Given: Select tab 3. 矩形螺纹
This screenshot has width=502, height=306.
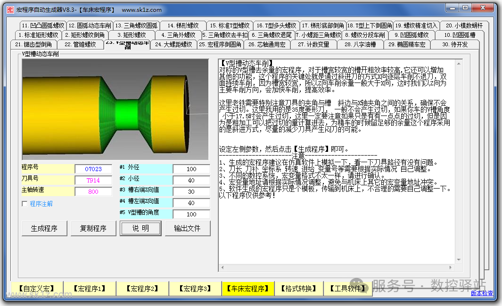Looking at the screenshot, I should click(x=132, y=35).
